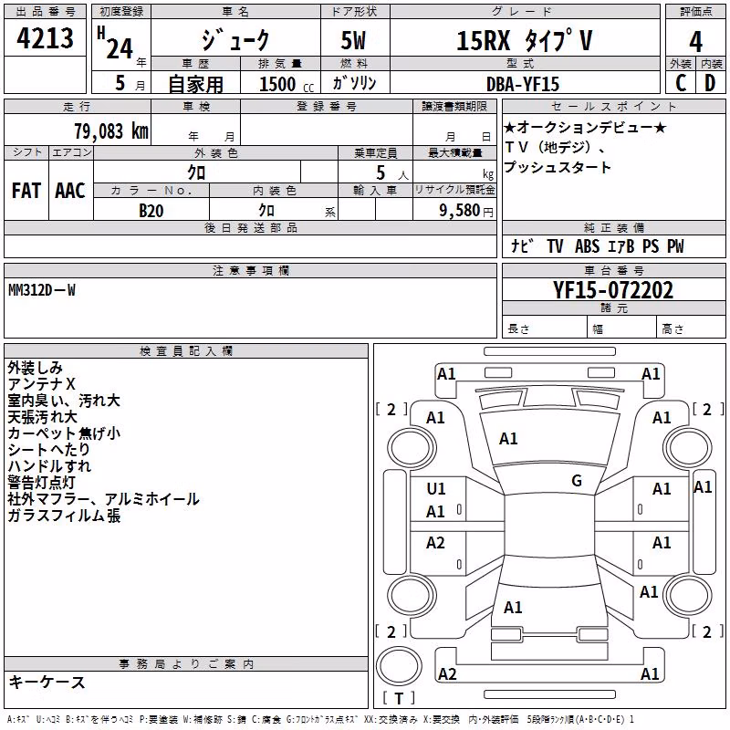This screenshot has width=730, height=730.
Task: Click the プッシュスタート sales point
Action: click(558, 167)
